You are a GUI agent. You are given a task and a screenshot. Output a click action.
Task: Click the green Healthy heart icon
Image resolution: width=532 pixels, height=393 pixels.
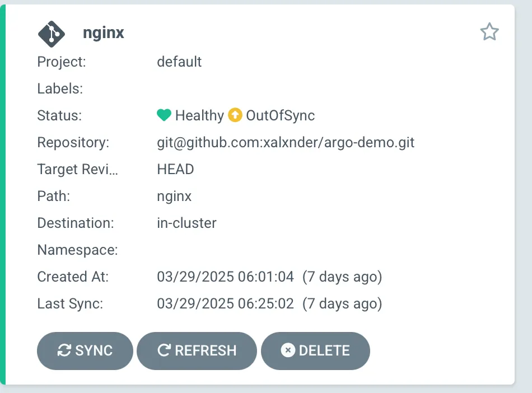164,115
